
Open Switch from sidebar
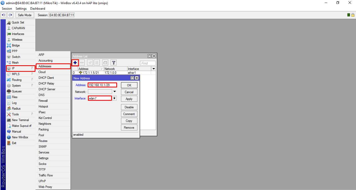pyautogui.click(x=21, y=57)
